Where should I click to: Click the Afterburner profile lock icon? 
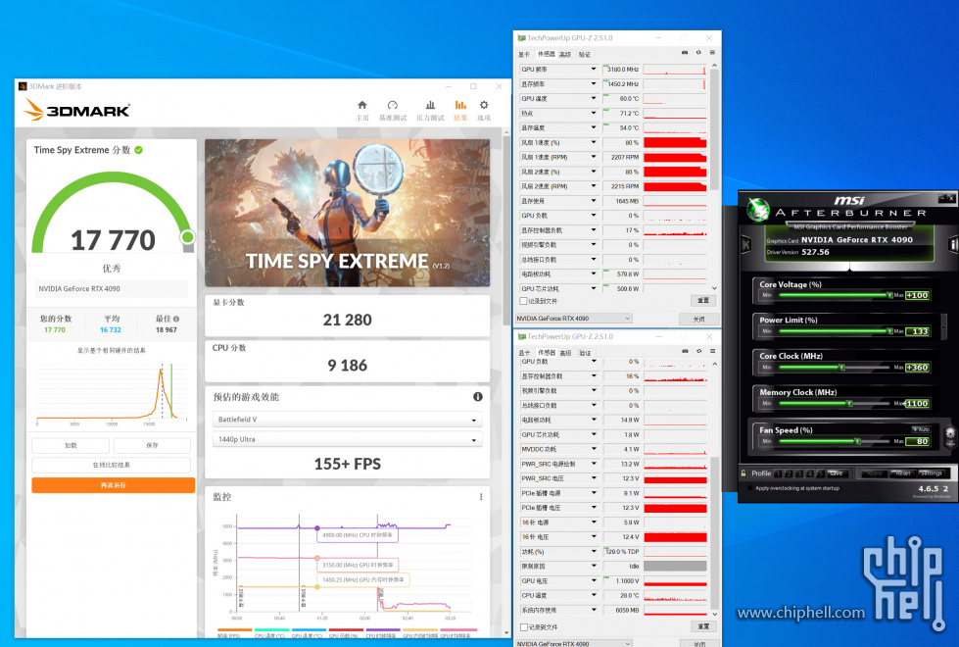pos(743,473)
